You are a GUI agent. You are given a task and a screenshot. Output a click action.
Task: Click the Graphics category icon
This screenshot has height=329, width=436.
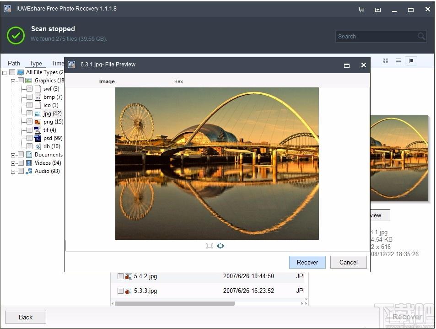[x=29, y=81]
